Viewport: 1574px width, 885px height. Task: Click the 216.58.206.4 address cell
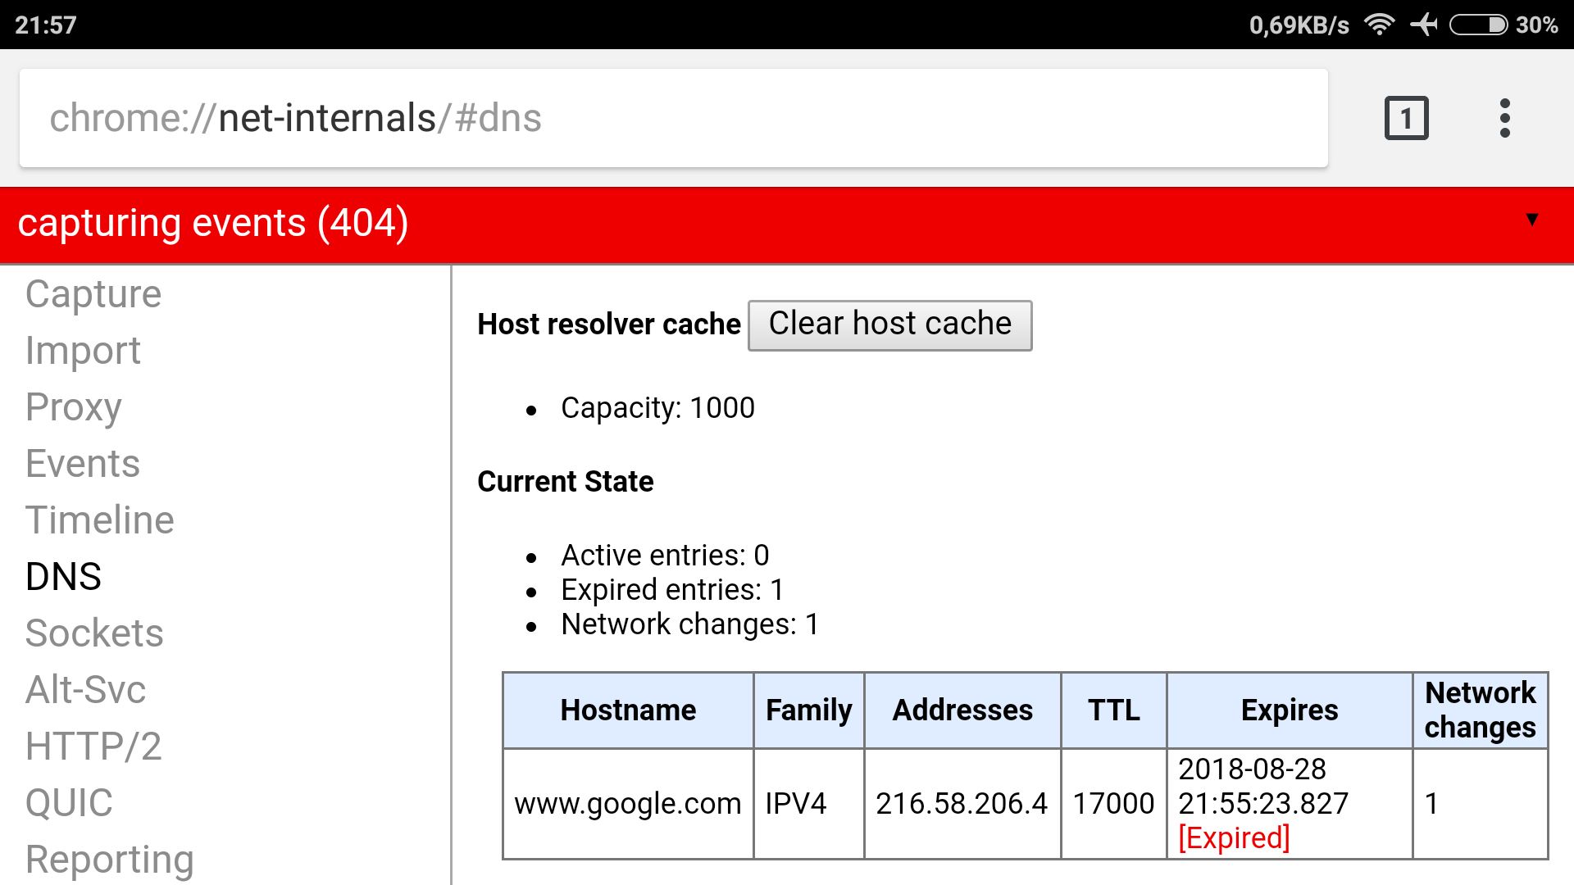(x=962, y=804)
